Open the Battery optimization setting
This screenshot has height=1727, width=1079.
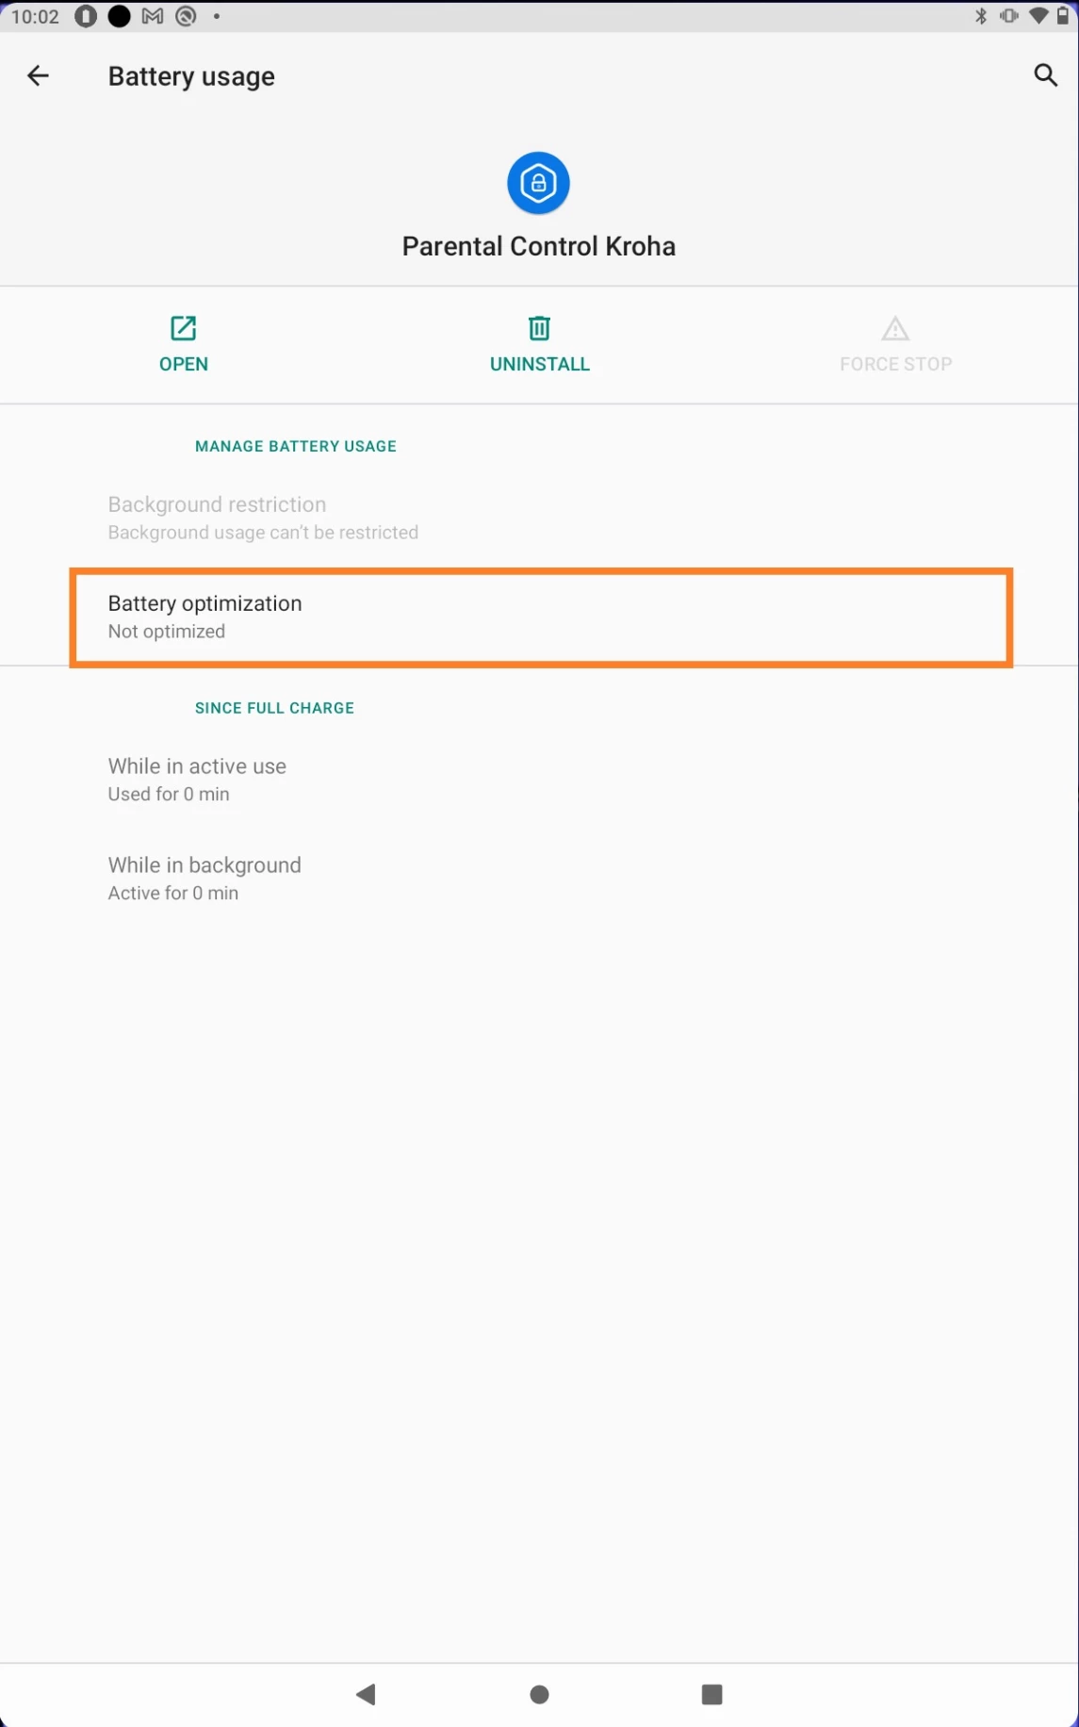coord(540,617)
